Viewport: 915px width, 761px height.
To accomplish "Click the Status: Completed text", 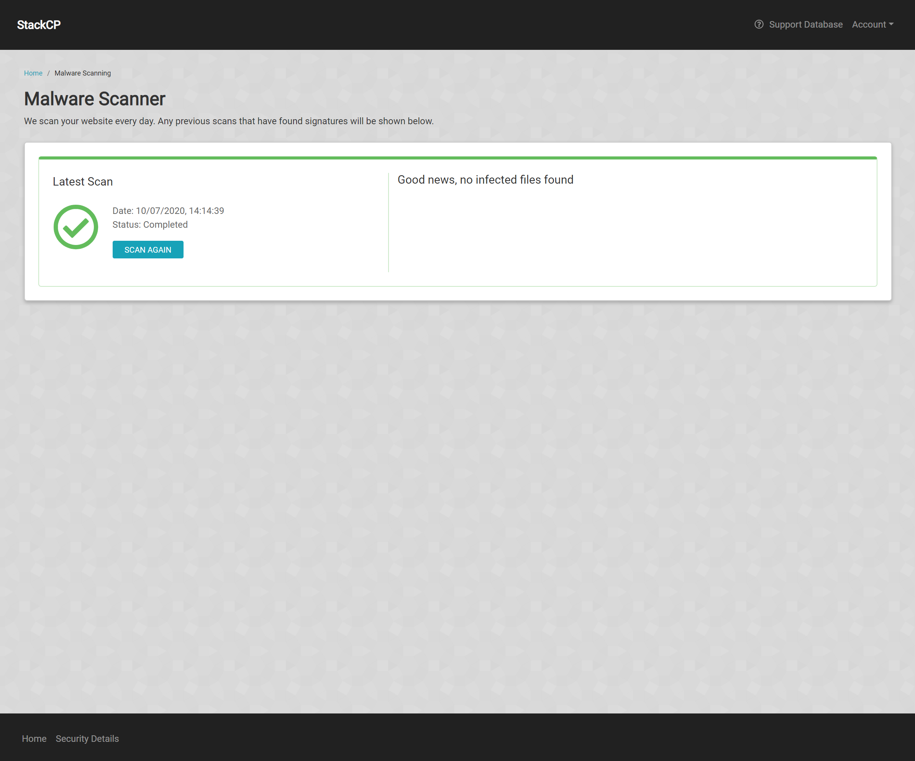I will click(150, 224).
